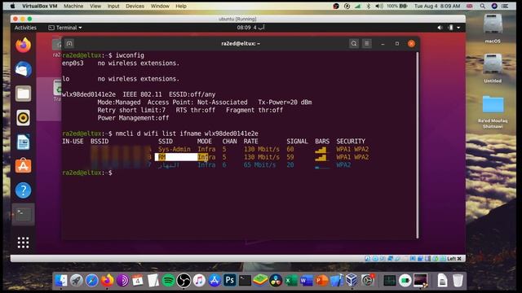
Task: Open Notification Center list icon
Action: click(505, 6)
